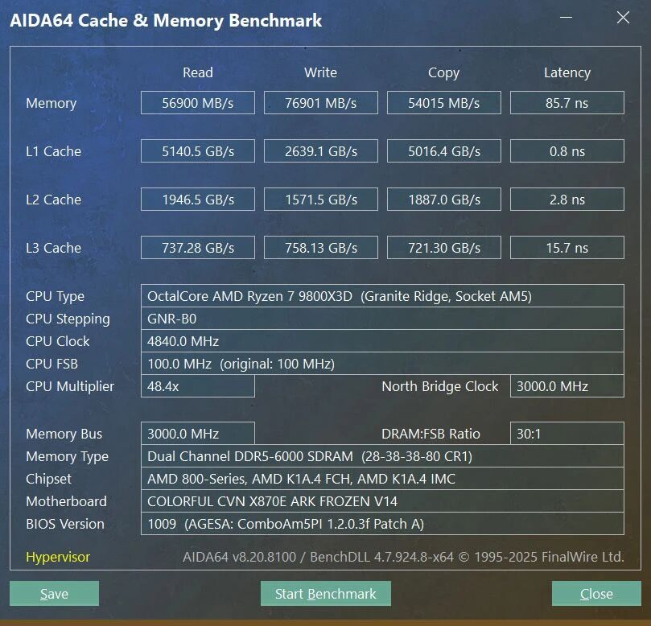Select Memory read value 56900 MB/s

point(198,102)
